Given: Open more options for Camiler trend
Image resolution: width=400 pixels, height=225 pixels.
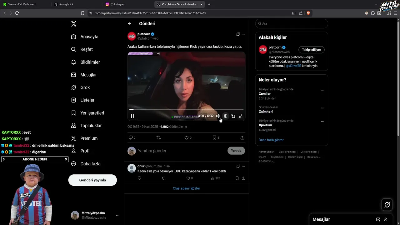Looking at the screenshot, I should click(x=322, y=90).
